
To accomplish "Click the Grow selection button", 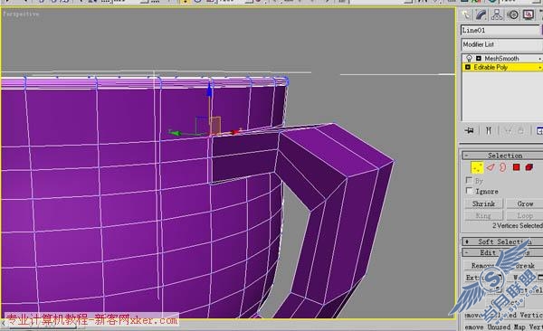I will tap(525, 203).
